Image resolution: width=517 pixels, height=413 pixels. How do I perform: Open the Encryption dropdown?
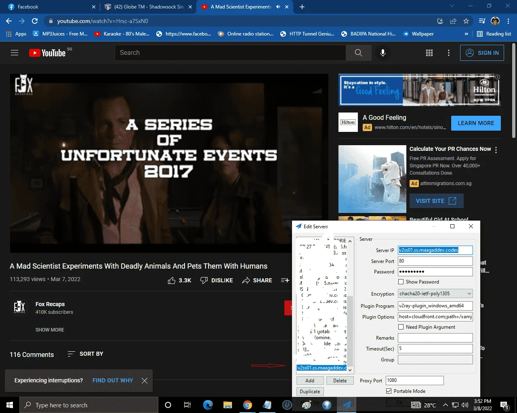[x=435, y=294]
